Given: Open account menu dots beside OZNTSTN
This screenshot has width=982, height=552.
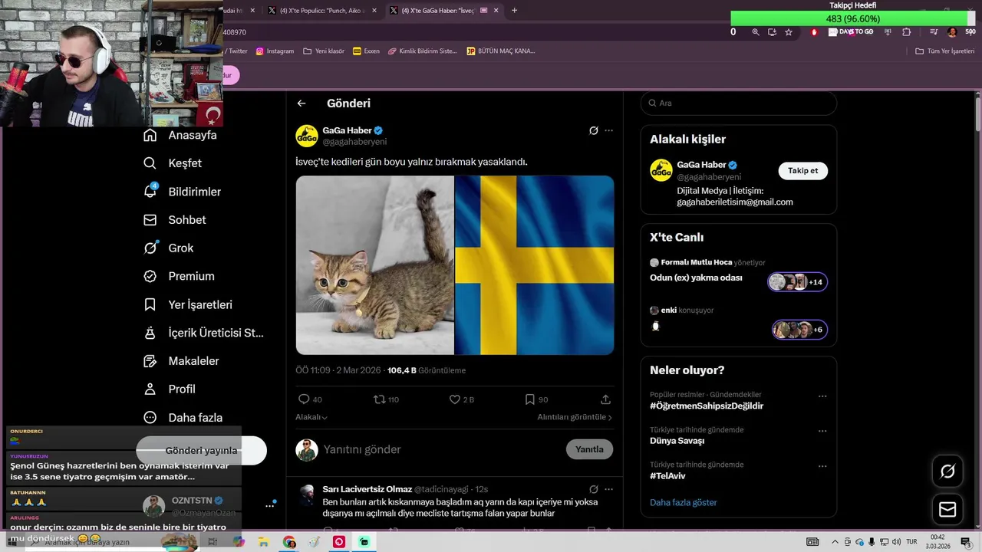Looking at the screenshot, I should pyautogui.click(x=269, y=506).
